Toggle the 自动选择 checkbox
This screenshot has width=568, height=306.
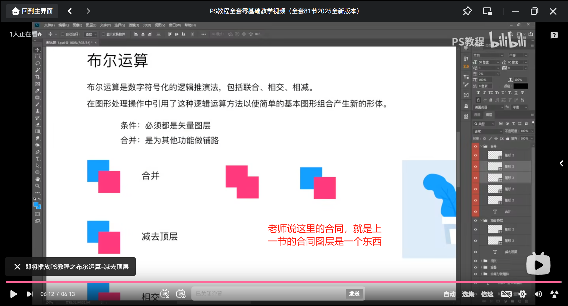(x=62, y=34)
